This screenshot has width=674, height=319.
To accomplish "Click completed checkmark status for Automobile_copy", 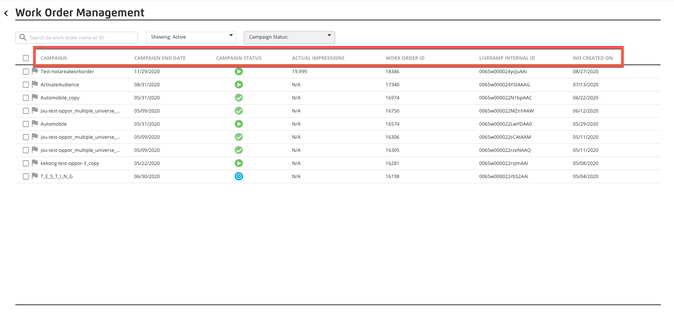I will pyautogui.click(x=239, y=98).
